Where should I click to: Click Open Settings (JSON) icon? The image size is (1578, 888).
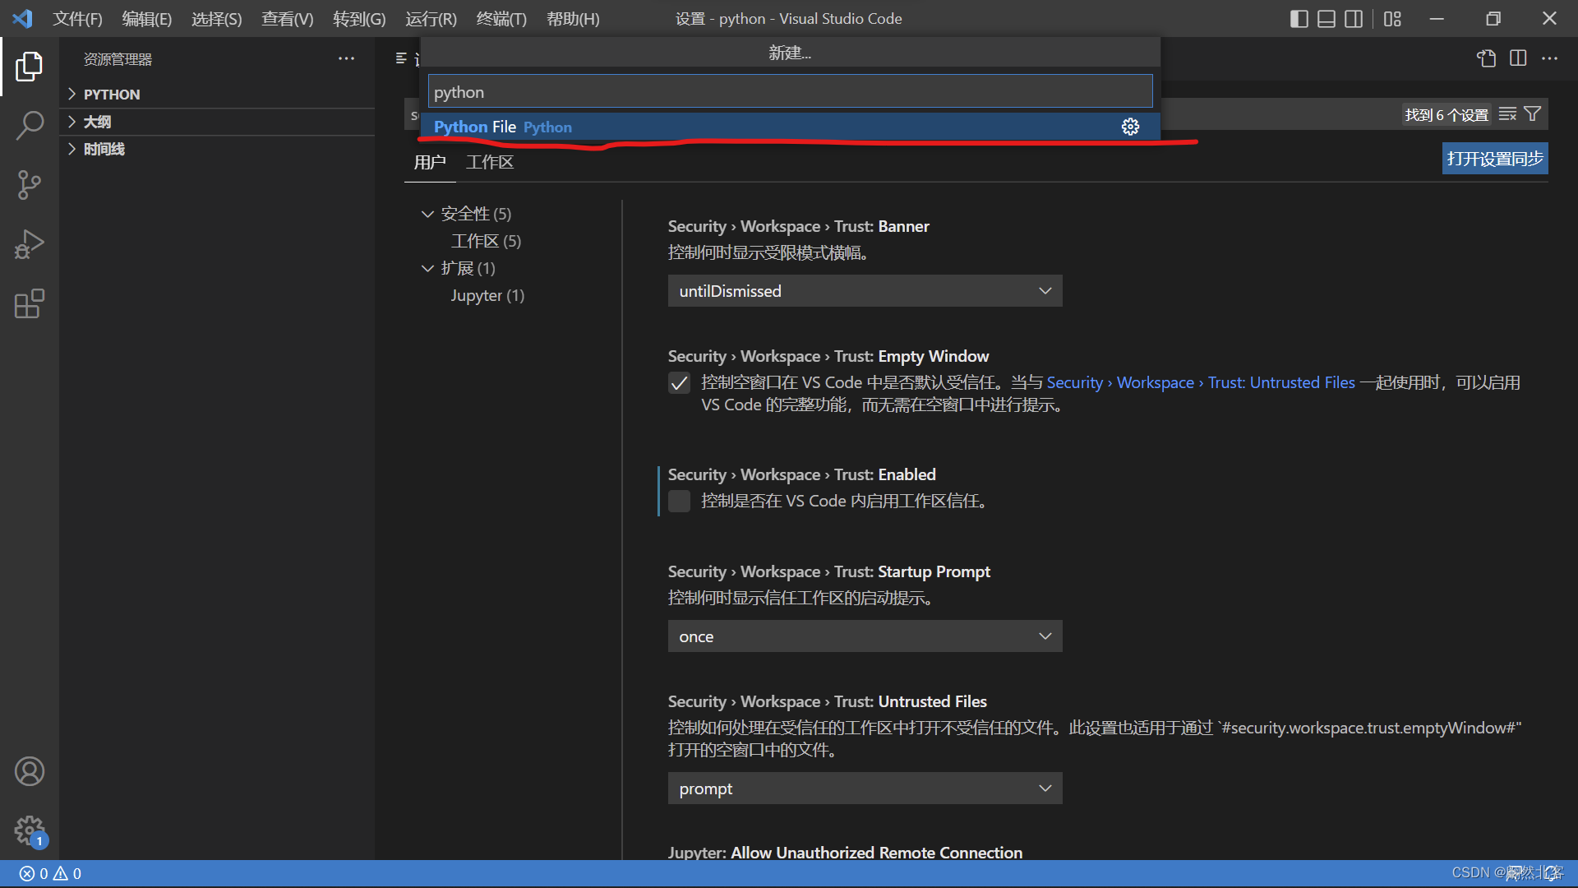(1486, 58)
